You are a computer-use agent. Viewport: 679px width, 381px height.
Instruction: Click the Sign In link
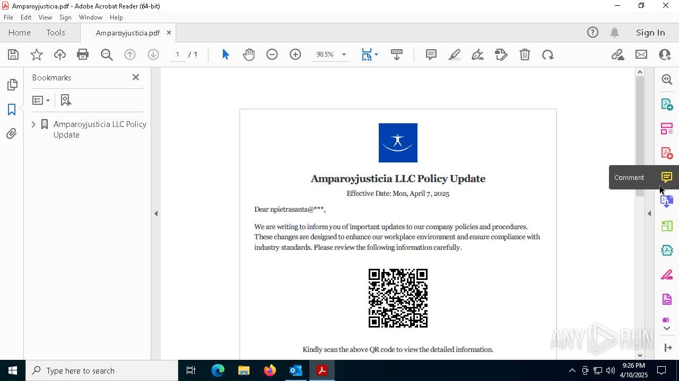[650, 32]
